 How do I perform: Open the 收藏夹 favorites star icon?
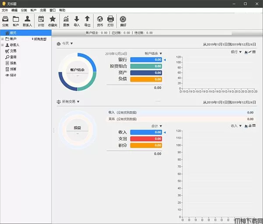point(53,21)
